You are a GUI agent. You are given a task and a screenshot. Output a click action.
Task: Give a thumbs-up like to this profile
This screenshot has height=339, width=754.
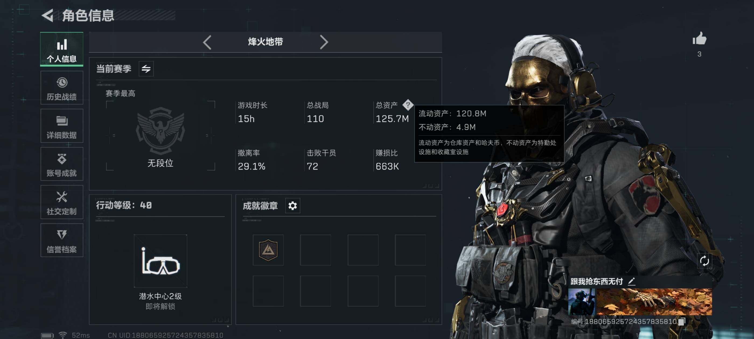pyautogui.click(x=699, y=38)
